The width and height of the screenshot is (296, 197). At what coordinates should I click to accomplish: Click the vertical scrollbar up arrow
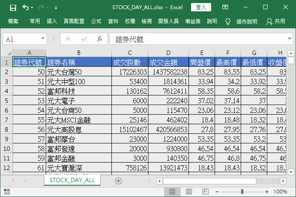tap(291, 53)
